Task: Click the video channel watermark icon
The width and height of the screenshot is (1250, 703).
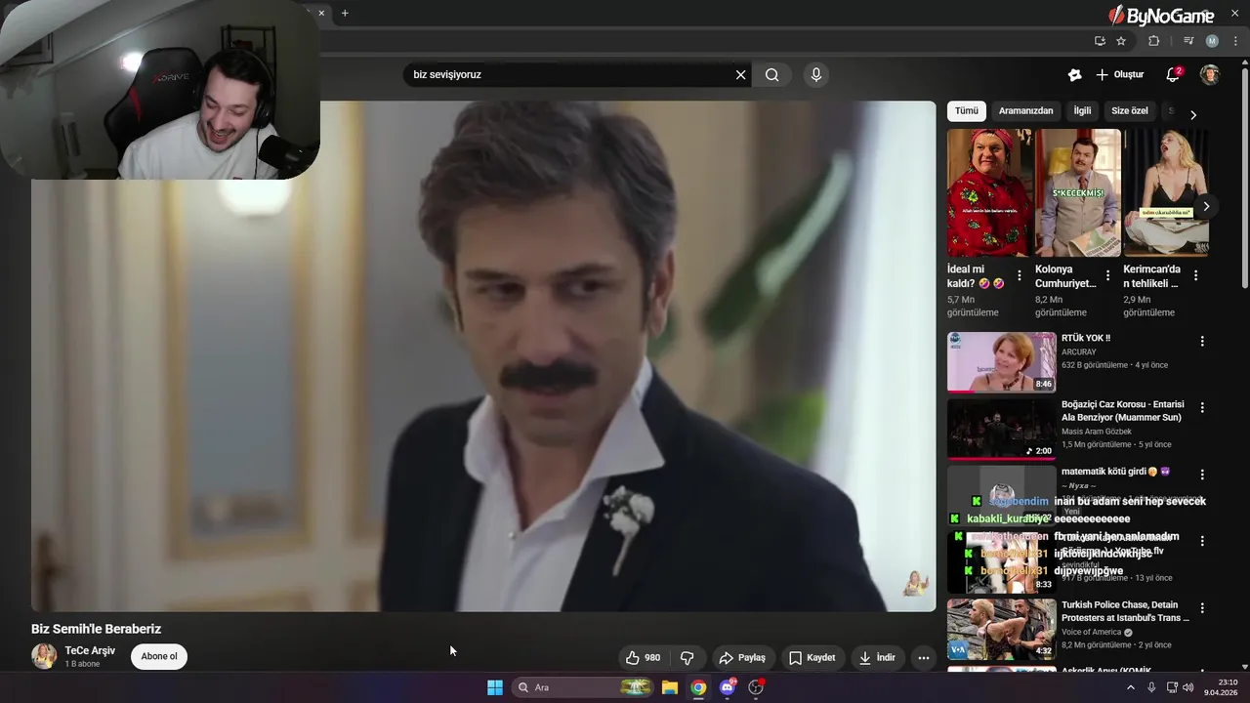Action: pos(915,584)
